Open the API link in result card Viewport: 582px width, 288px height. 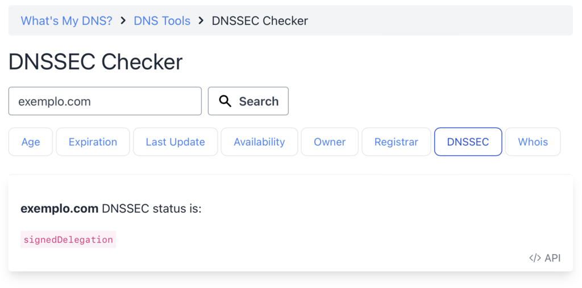click(x=545, y=258)
